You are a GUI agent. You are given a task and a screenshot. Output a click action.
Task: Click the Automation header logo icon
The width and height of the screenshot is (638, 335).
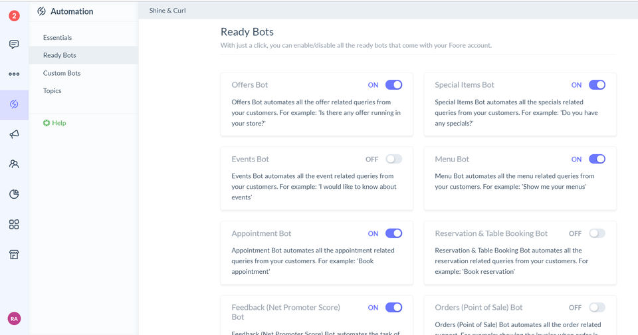41,11
